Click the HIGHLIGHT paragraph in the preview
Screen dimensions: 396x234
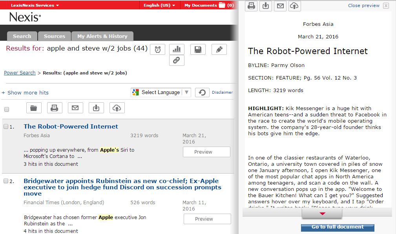pos(317,121)
